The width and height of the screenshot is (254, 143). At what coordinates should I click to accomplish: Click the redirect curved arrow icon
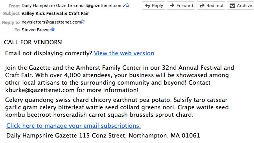[202, 6]
